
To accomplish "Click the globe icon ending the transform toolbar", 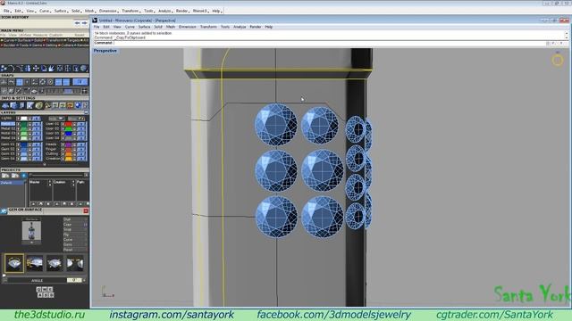I will (84, 68).
